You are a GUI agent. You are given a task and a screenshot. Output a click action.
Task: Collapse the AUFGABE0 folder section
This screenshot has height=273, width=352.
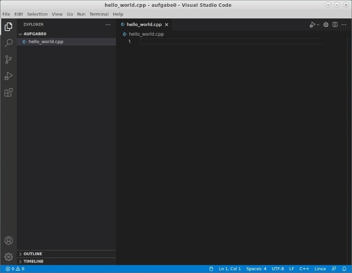click(x=66, y=34)
